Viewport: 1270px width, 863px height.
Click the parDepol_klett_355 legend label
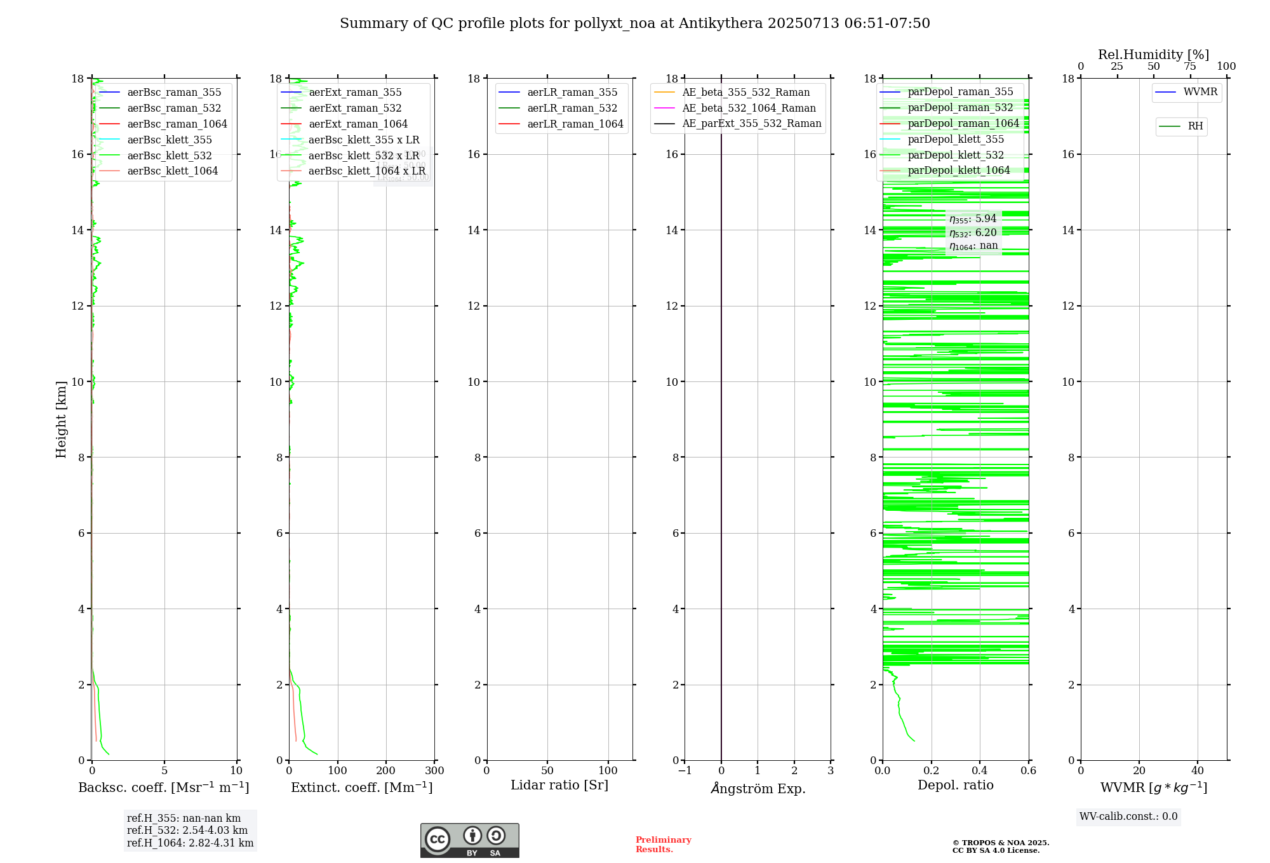click(x=956, y=140)
